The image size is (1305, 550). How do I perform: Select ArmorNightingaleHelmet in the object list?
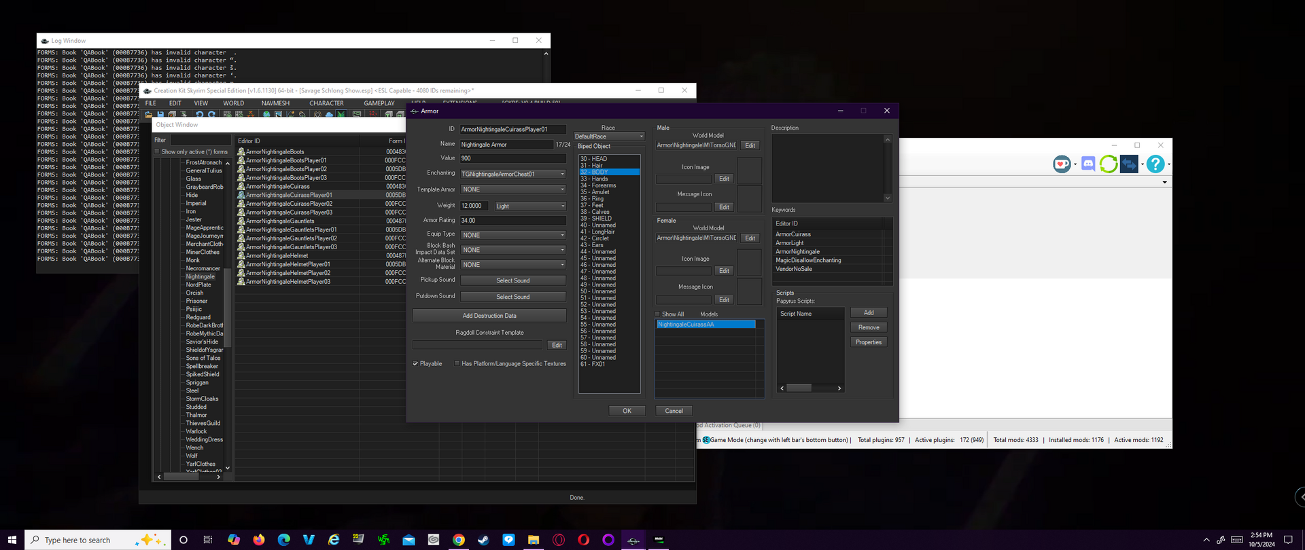277,255
